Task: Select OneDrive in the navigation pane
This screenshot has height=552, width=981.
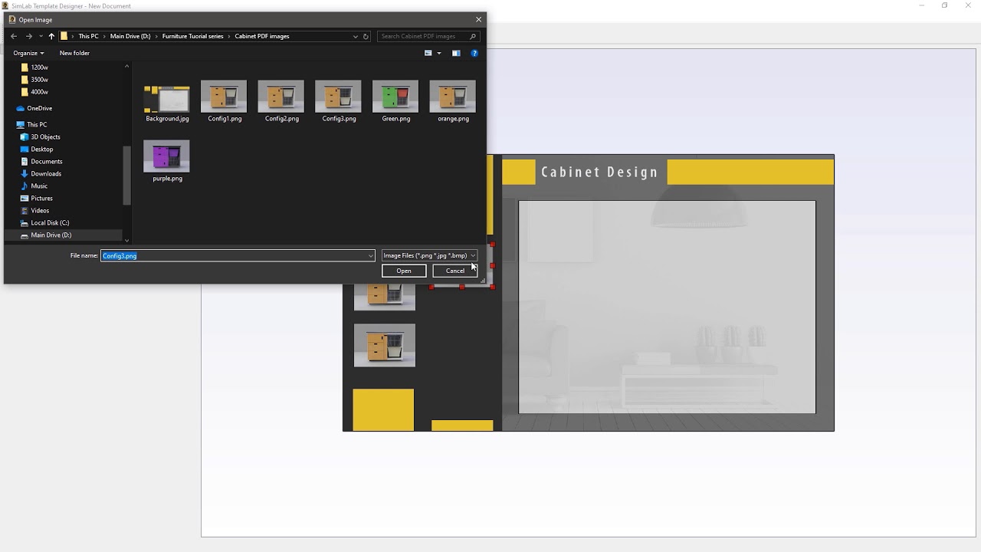Action: coord(39,108)
